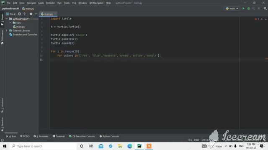Image resolution: width=268 pixels, height=150 pixels.
Task: Expand External Libraries node
Action: point(7,30)
